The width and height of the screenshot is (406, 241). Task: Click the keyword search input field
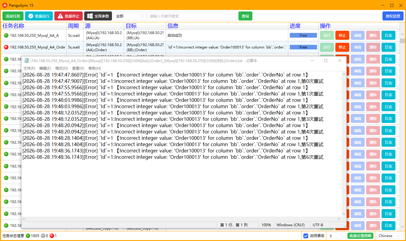193,16
